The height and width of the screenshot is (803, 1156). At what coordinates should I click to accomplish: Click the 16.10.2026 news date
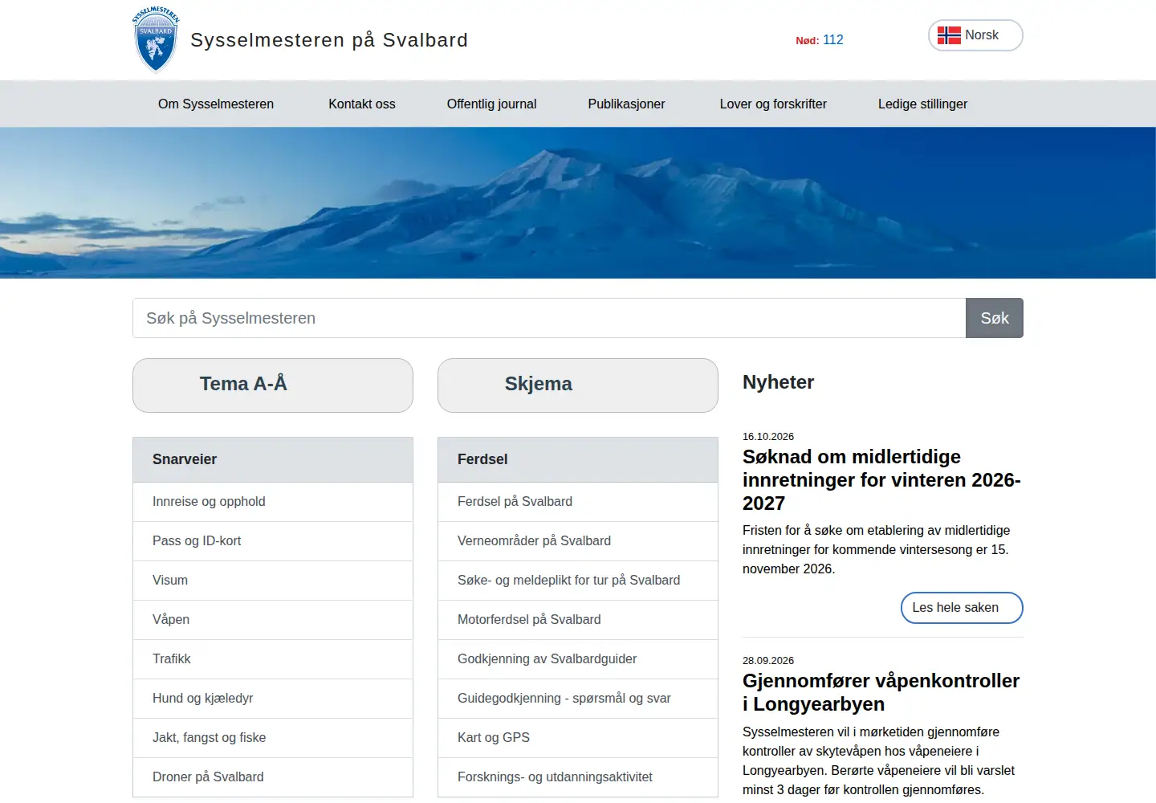(x=768, y=437)
